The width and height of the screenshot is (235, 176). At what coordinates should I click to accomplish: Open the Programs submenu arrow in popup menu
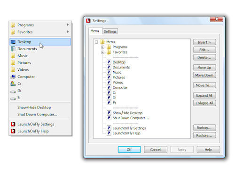coord(68,25)
